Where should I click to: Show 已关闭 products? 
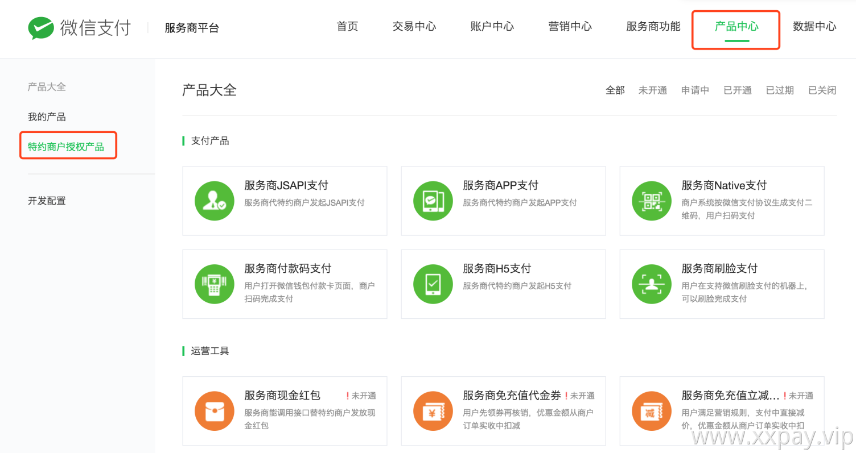822,90
